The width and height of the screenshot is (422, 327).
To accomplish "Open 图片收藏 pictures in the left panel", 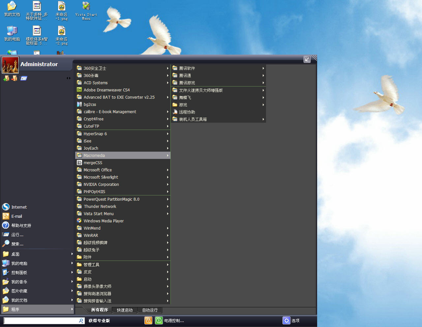I will [x=37, y=291].
